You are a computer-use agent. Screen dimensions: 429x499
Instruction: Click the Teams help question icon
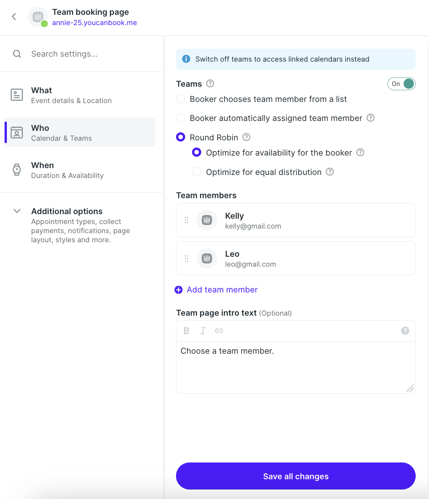210,83
